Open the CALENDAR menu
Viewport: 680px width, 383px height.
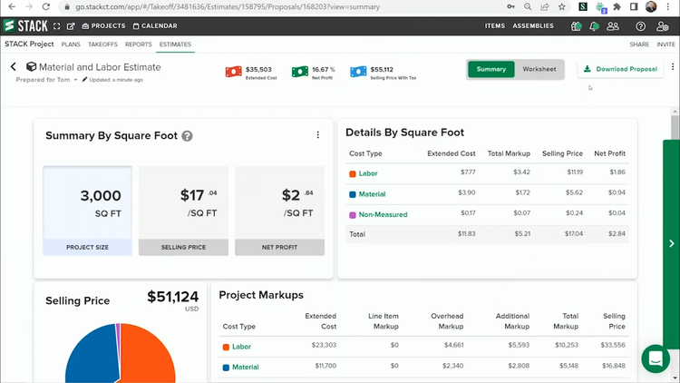click(155, 26)
